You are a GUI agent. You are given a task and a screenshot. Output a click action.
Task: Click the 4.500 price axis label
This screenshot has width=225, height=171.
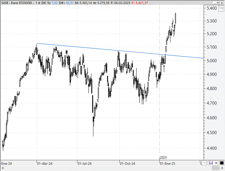coord(212,133)
